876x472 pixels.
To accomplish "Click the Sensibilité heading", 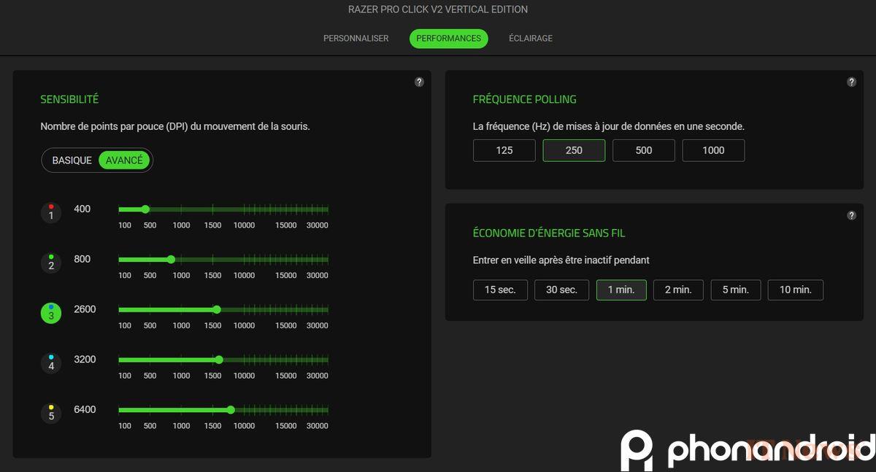I will (69, 99).
